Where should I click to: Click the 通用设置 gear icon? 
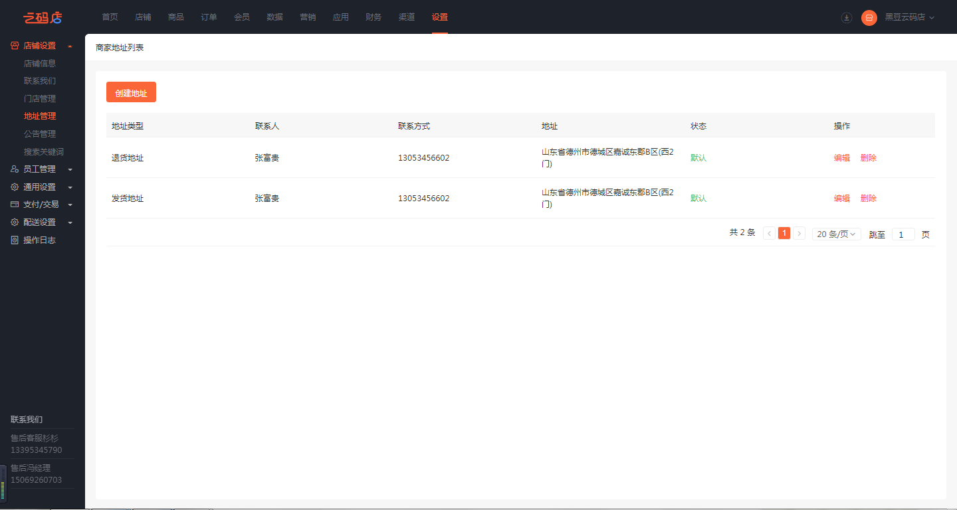15,187
